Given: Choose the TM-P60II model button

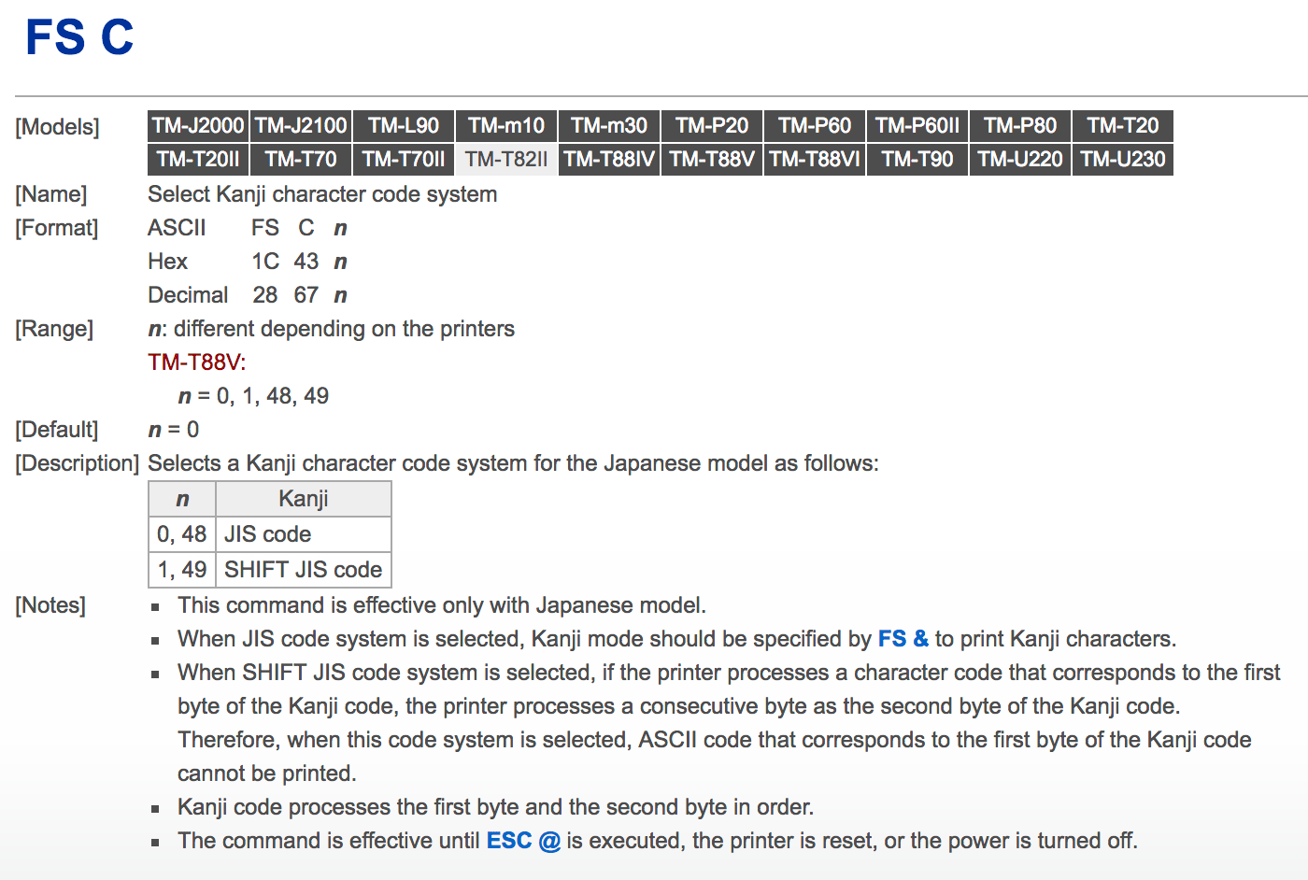Looking at the screenshot, I should coord(917,126).
